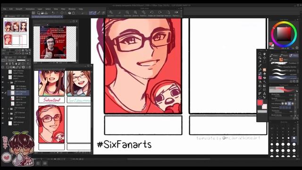The height and width of the screenshot is (170, 302).
Task: Click the delete layer trash icon
Action: 29,67
